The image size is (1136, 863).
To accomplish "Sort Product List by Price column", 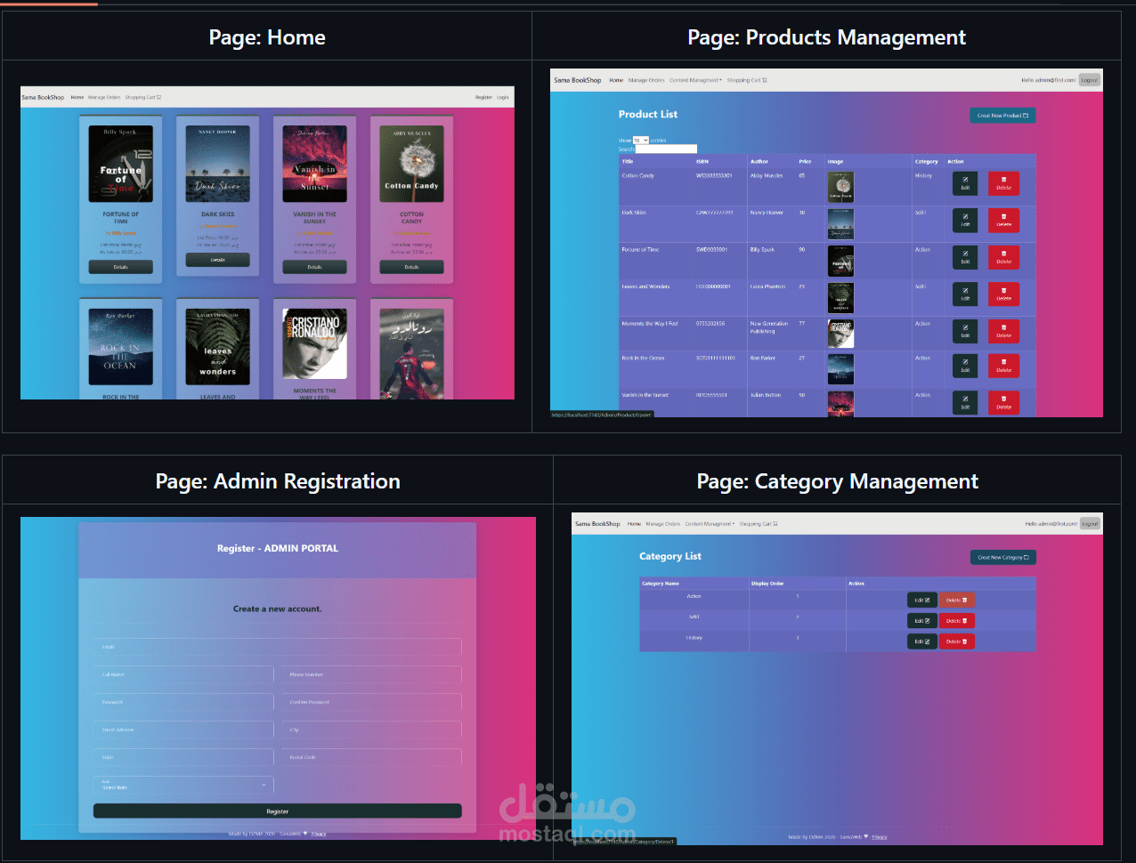I will pos(805,162).
